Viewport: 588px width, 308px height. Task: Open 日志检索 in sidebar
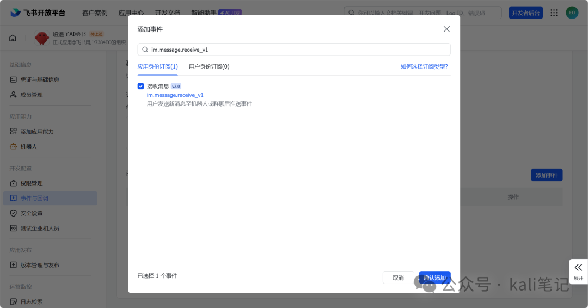coord(32,301)
